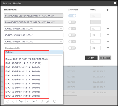This screenshot has height=106, width=118.
Task: Click IP 172.21.200.7 in background table
Action: [x=99, y=77]
